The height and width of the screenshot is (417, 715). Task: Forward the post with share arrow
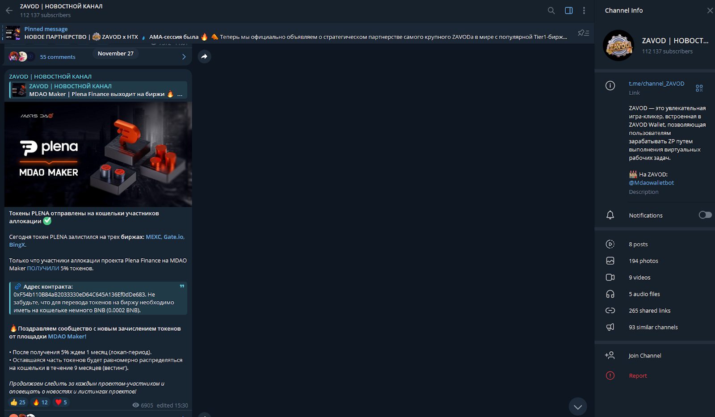(204, 56)
